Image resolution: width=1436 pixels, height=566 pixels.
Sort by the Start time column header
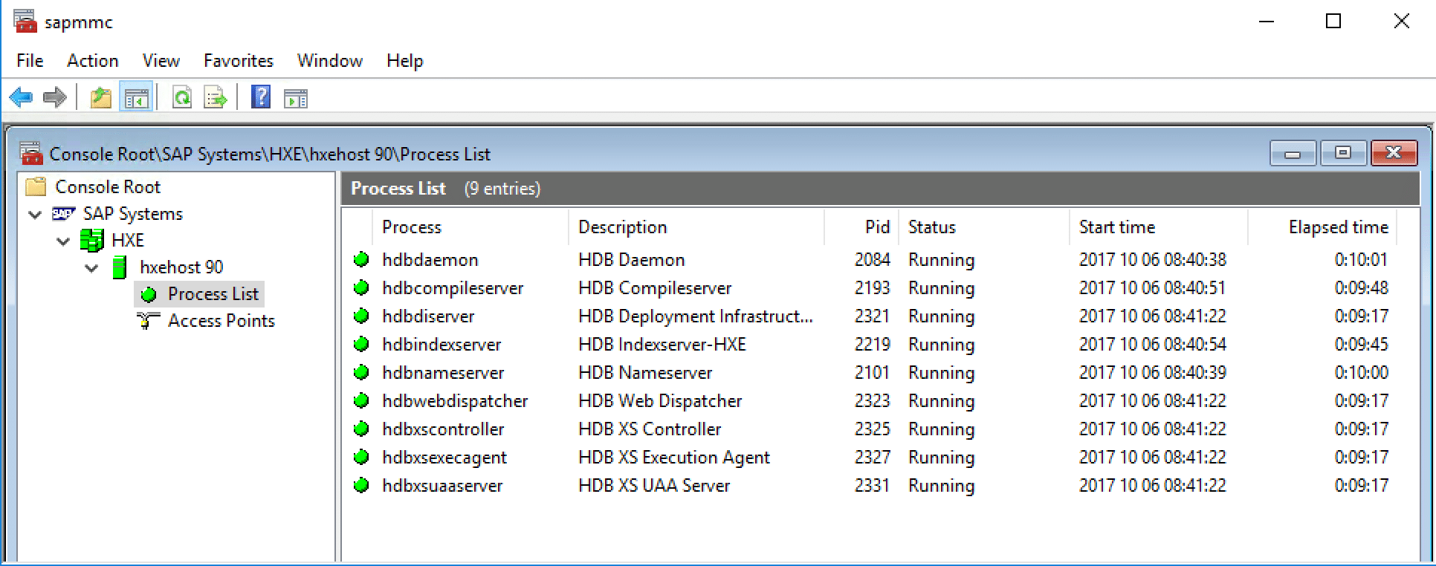click(1116, 227)
